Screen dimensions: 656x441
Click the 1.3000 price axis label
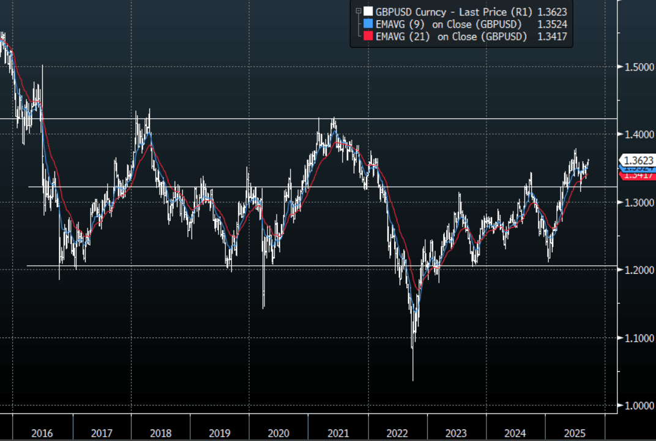point(639,202)
